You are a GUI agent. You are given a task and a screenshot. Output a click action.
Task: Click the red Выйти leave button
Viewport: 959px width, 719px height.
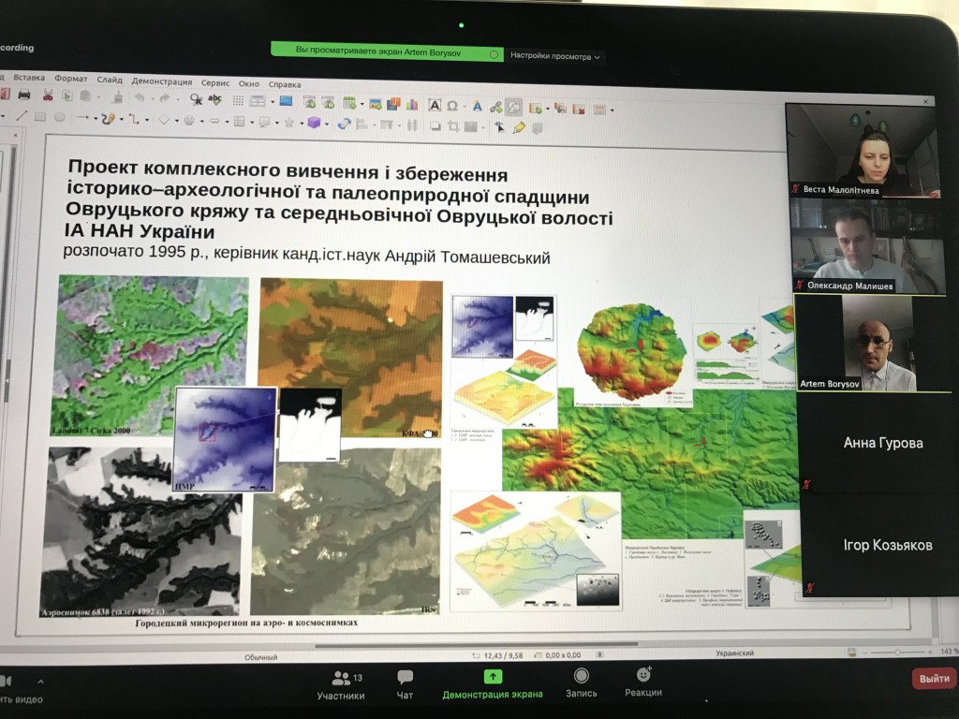click(x=935, y=679)
